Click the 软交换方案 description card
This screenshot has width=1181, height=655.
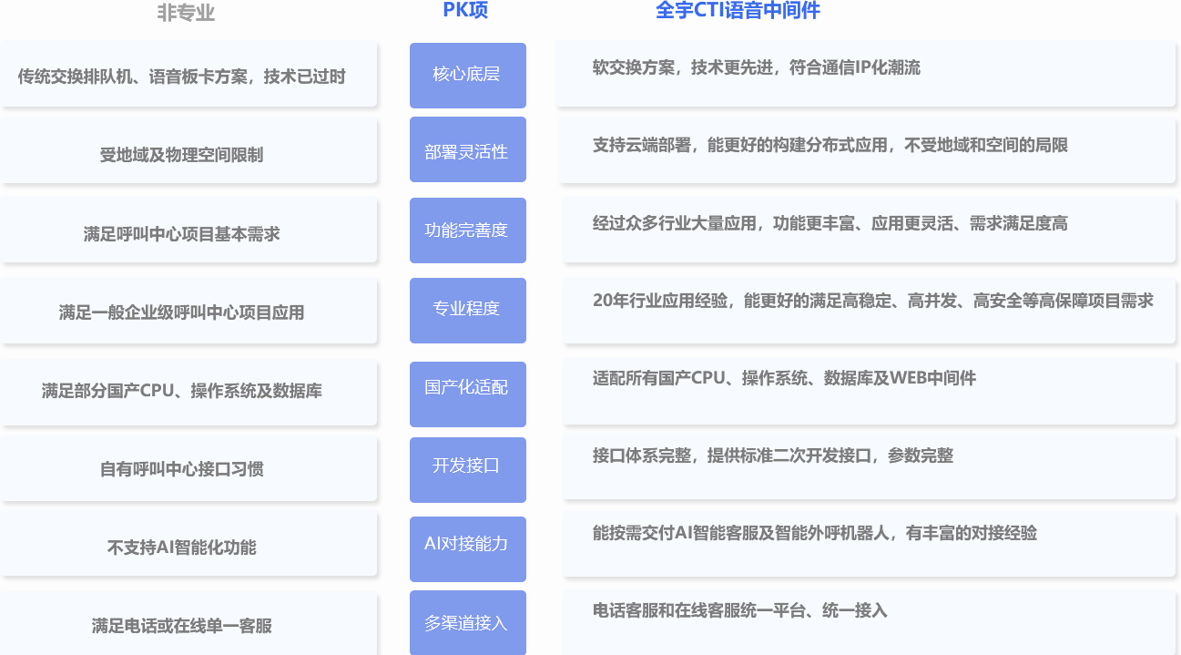click(865, 73)
